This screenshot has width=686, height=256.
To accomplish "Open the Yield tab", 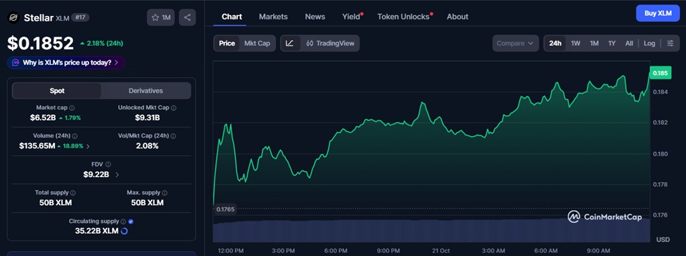I will click(351, 17).
